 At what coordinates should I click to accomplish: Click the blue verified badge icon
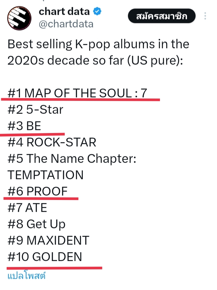pyautogui.click(x=97, y=12)
